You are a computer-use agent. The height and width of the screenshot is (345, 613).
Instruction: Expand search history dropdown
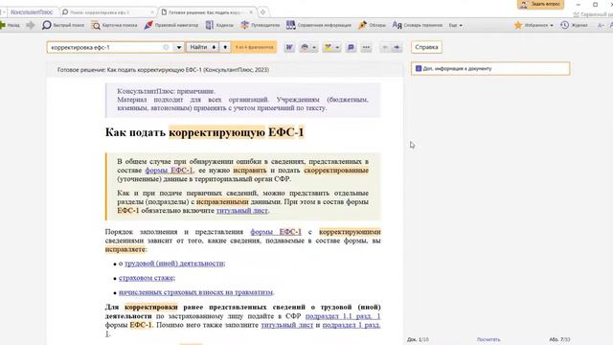[x=179, y=47]
